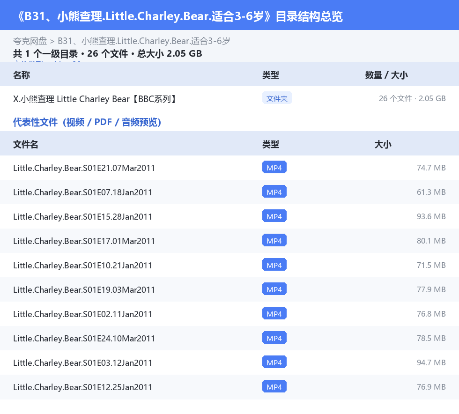Click the 代表性文件 section heading

pos(87,122)
